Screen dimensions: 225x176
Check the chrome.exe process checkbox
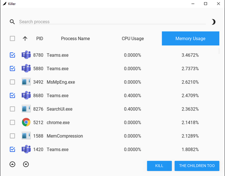[x=12, y=122]
